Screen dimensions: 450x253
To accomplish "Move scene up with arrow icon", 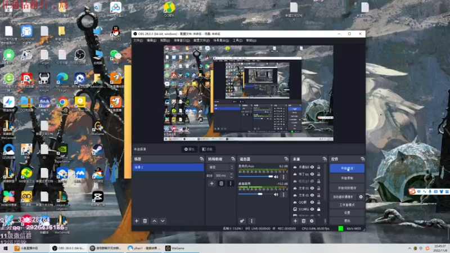I will pos(154,221).
